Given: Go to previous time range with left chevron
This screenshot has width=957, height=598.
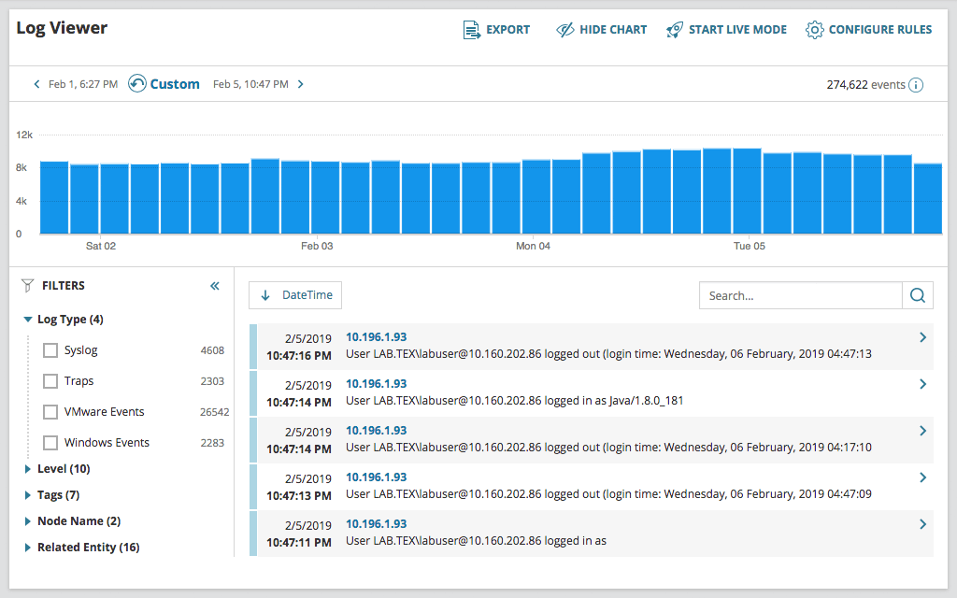Looking at the screenshot, I should pos(36,83).
